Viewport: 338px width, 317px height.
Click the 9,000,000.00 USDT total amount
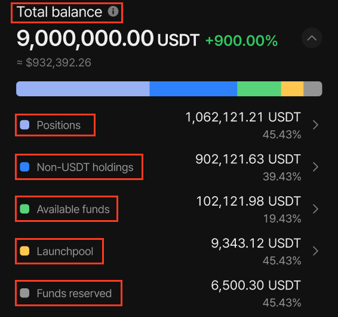(x=108, y=39)
